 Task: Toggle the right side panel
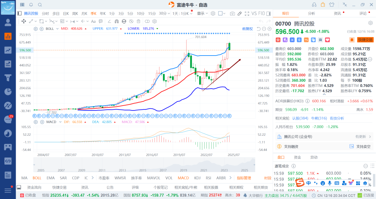tap(268, 14)
